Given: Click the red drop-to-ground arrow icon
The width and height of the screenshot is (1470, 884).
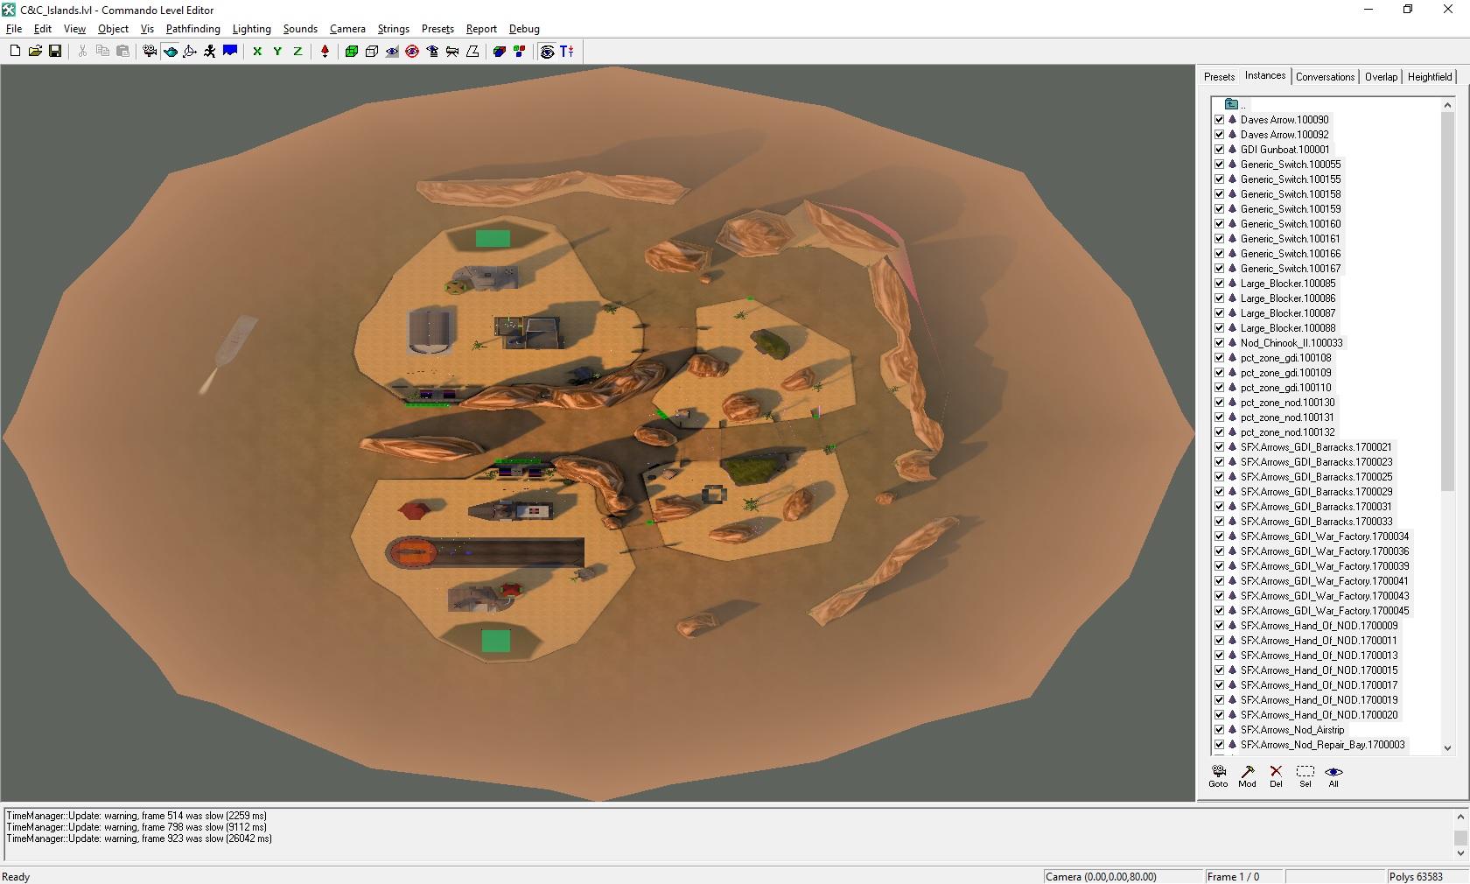Looking at the screenshot, I should click(x=325, y=52).
